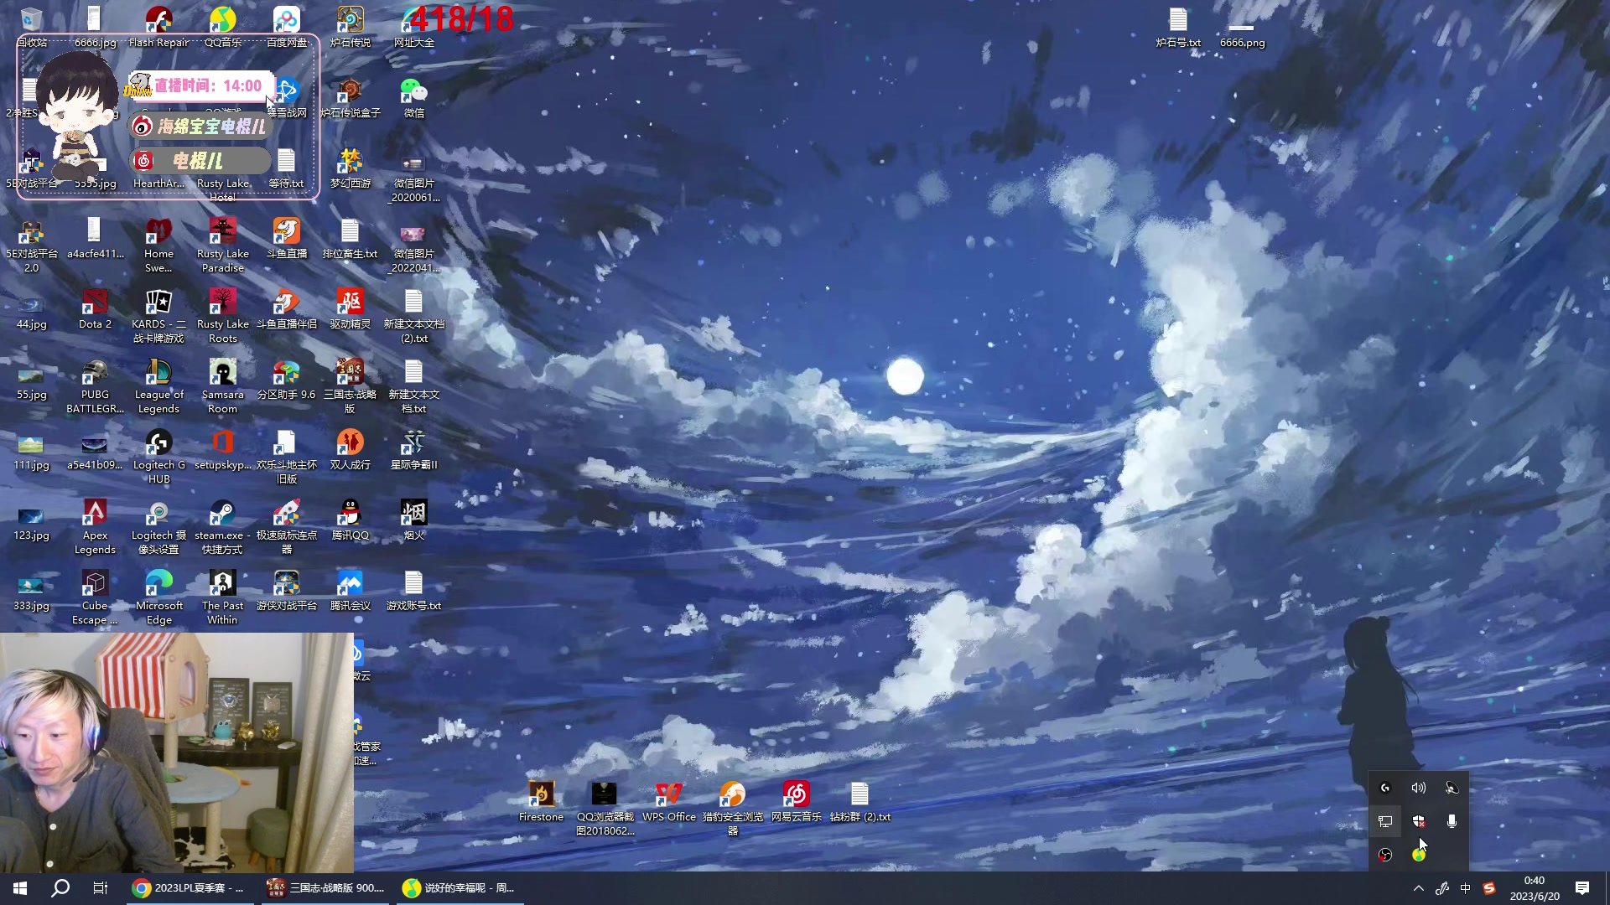Image resolution: width=1610 pixels, height=905 pixels.
Task: Select the 欢乐斗地主怀旧版 icon
Action: tap(287, 457)
